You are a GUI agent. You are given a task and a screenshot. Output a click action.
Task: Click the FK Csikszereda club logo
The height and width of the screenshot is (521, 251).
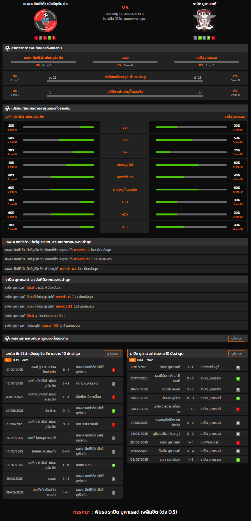(45, 21)
